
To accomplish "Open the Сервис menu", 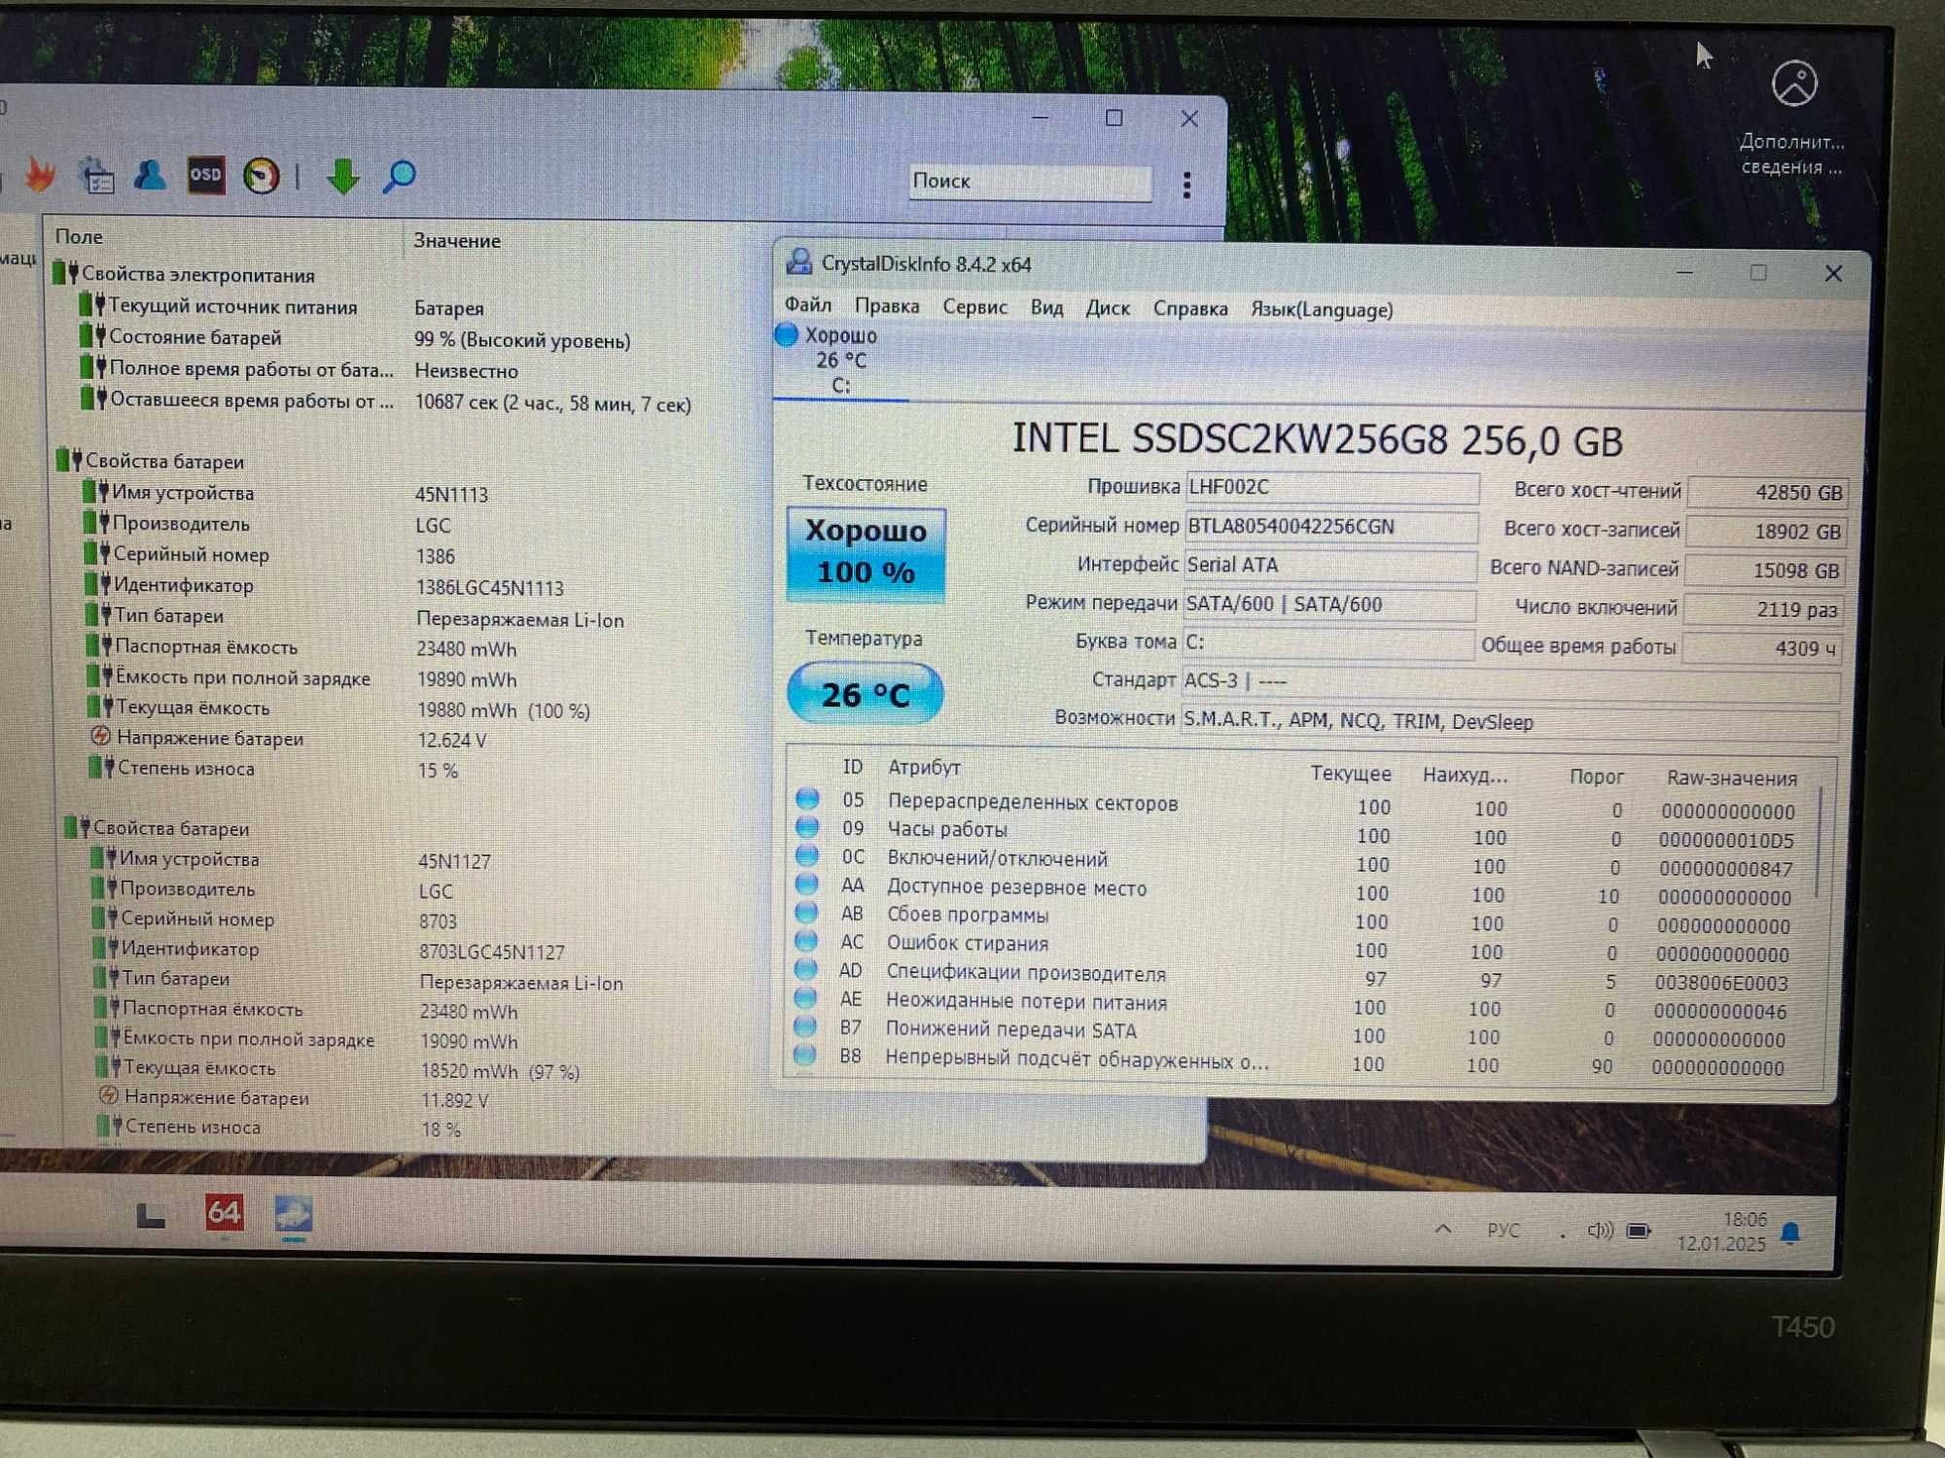I will pyautogui.click(x=974, y=306).
